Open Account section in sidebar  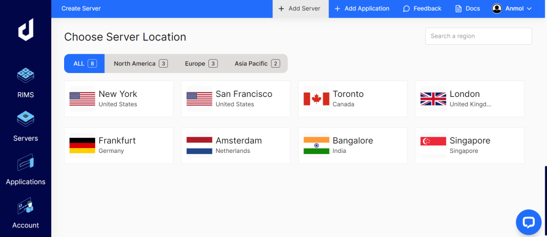pyautogui.click(x=25, y=206)
